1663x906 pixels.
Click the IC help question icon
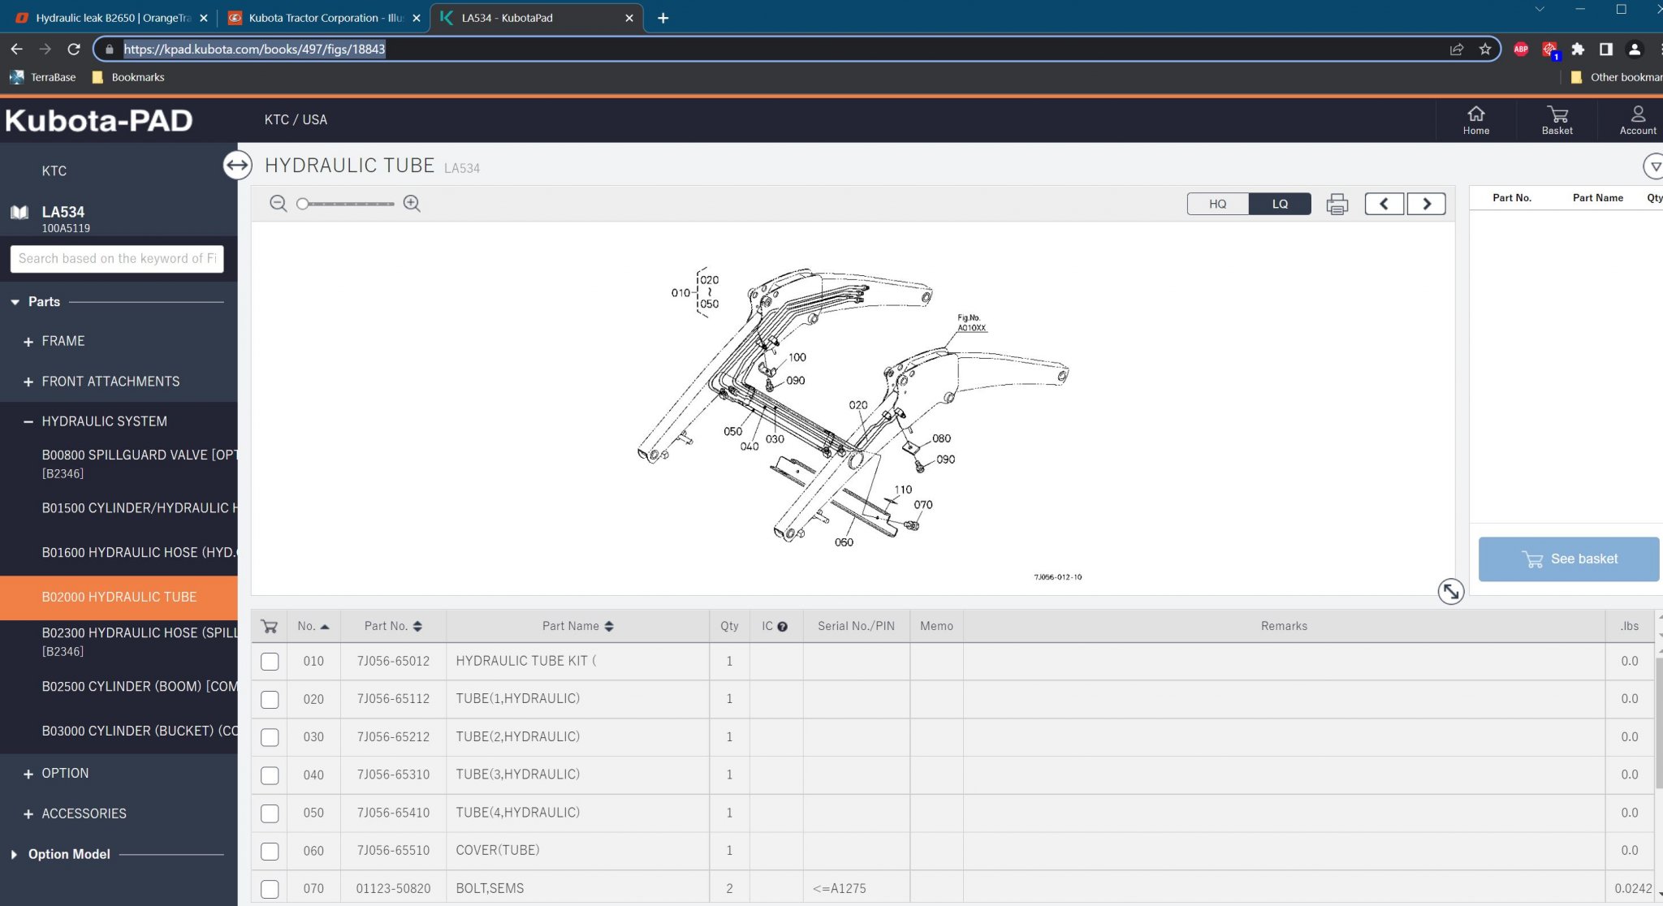(x=782, y=627)
